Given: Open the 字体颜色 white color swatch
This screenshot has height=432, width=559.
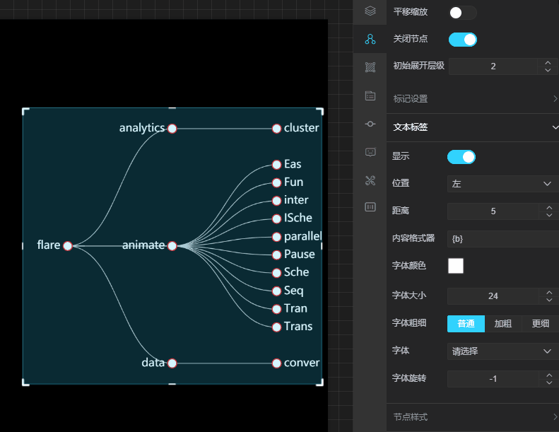Looking at the screenshot, I should coord(456,266).
